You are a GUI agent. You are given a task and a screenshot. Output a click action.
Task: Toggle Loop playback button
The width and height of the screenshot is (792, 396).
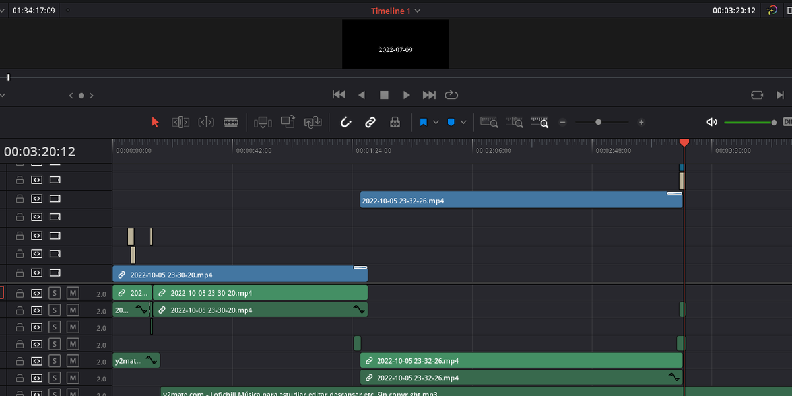tap(451, 95)
